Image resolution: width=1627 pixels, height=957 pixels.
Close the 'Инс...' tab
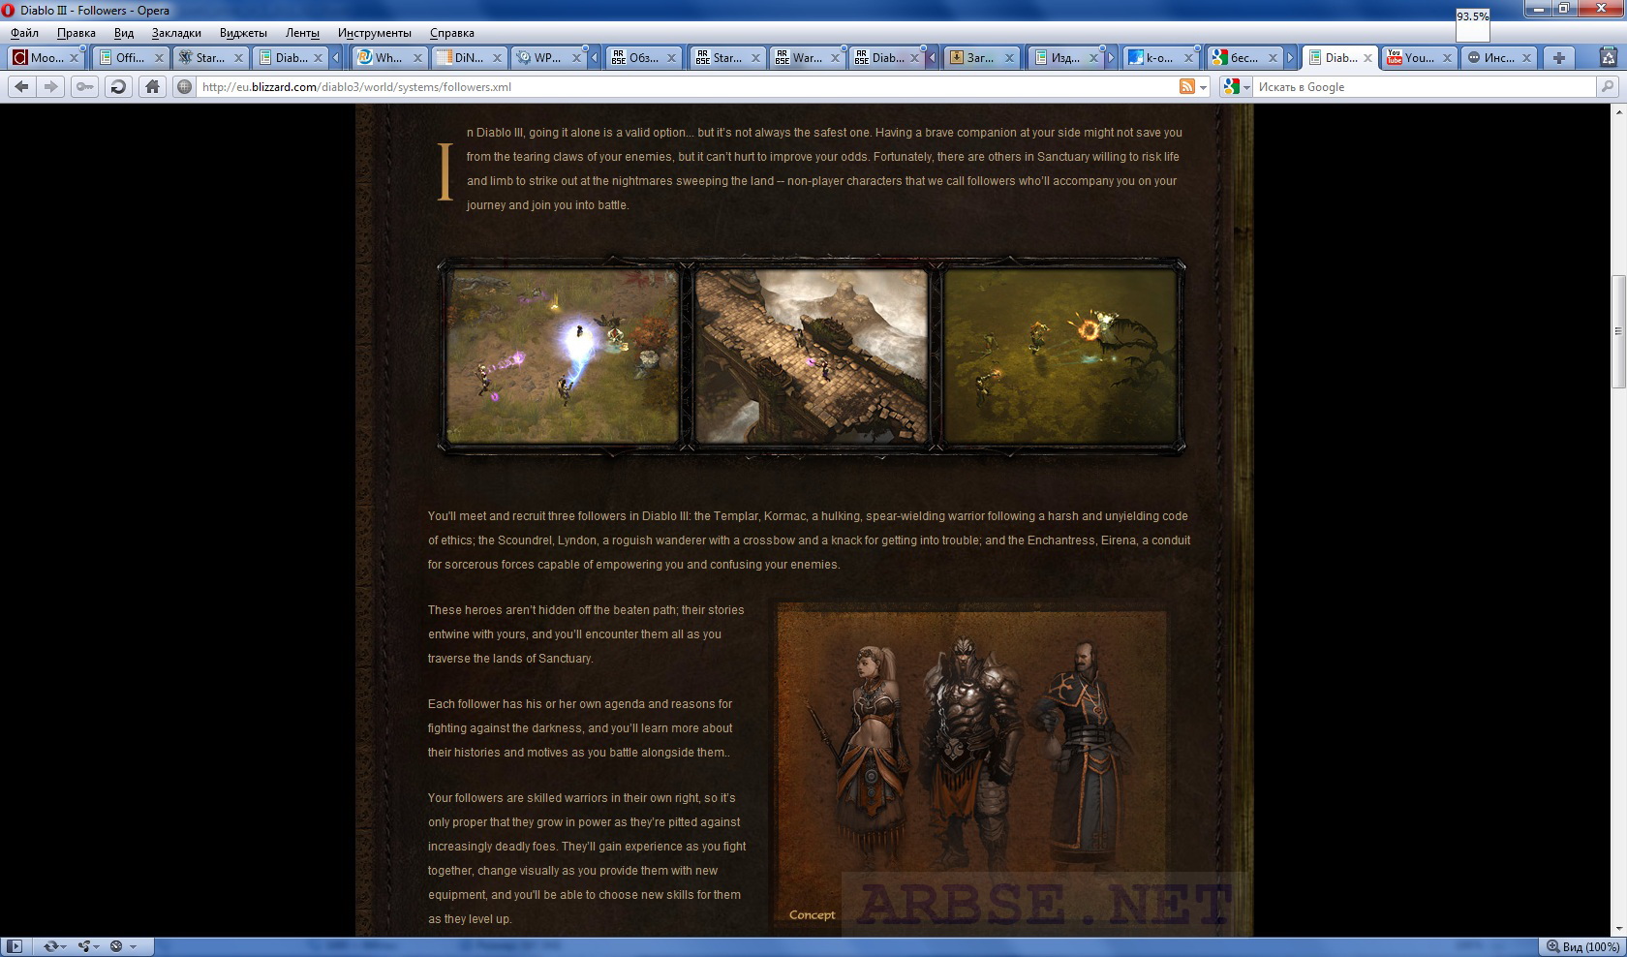[x=1527, y=58]
